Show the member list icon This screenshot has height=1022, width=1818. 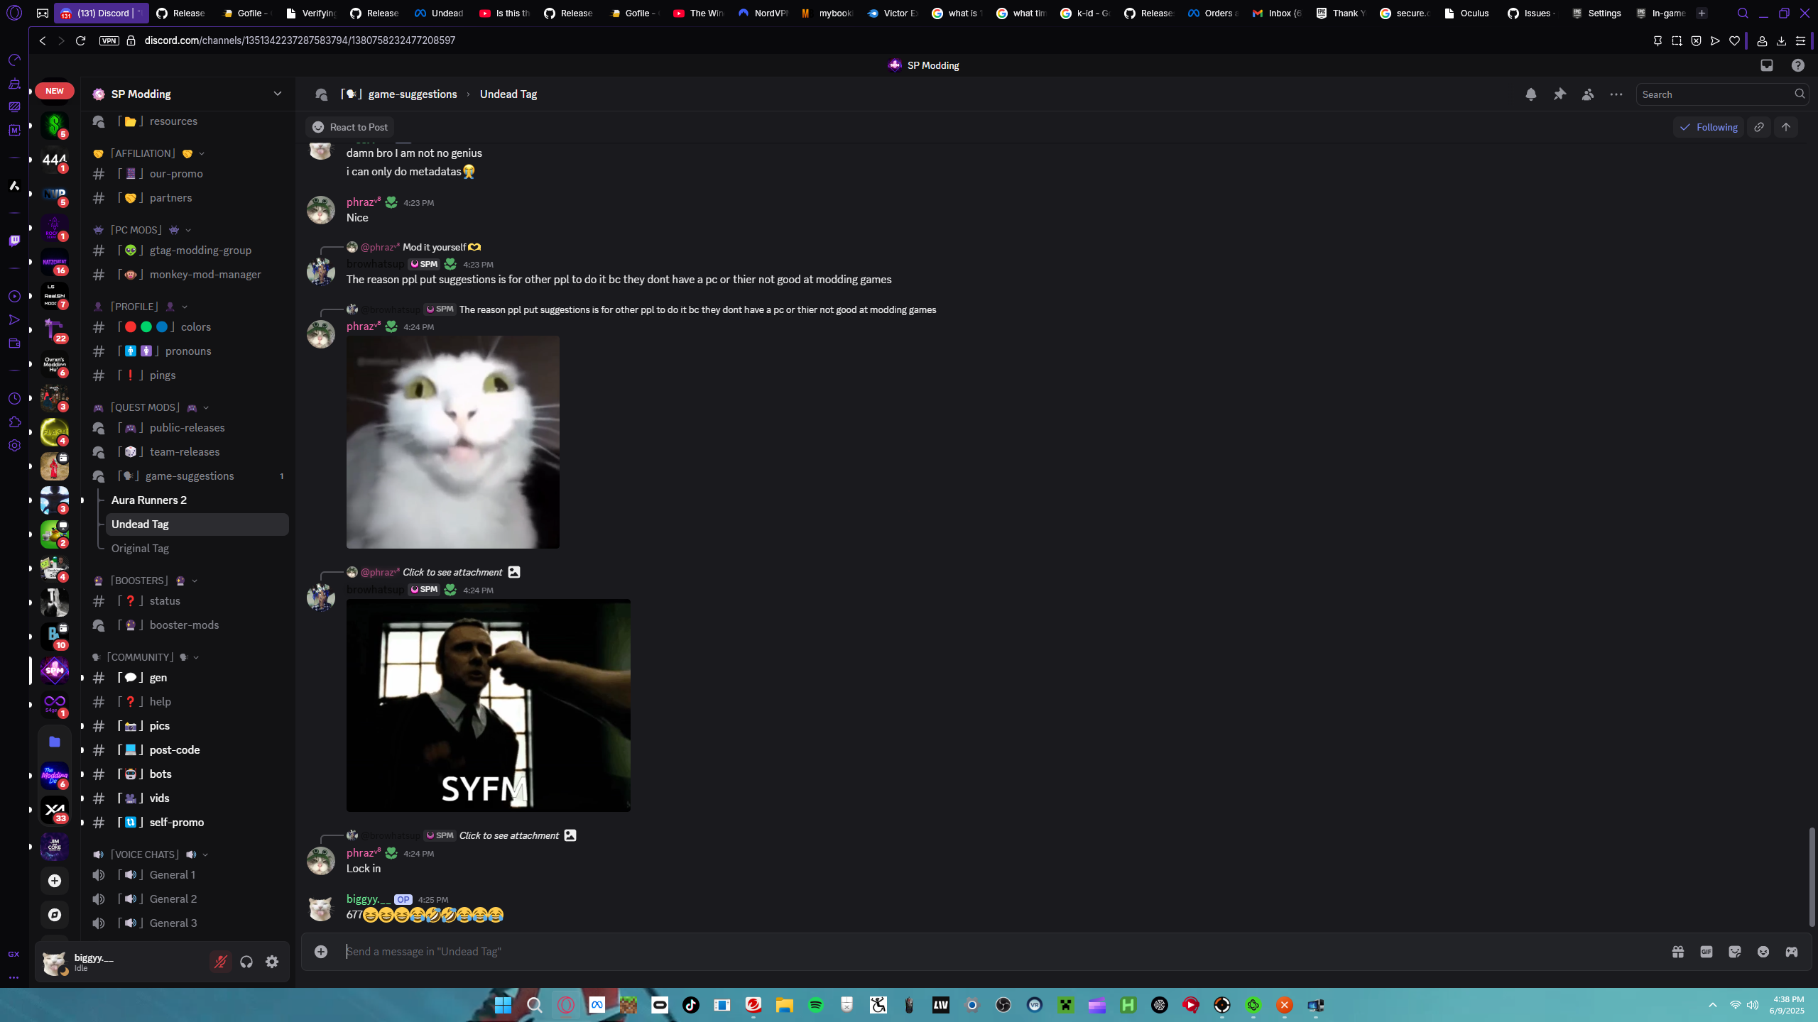click(x=1588, y=94)
